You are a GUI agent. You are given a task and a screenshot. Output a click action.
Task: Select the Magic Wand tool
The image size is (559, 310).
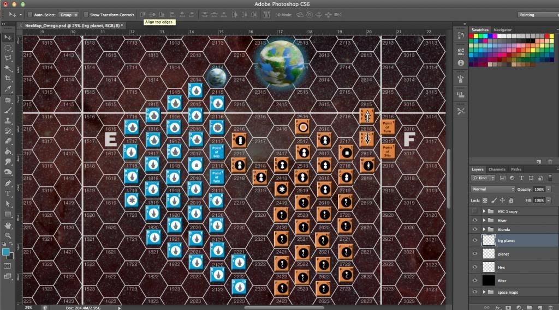point(8,68)
